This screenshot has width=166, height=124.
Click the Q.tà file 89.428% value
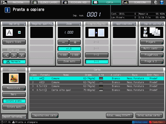pyautogui.click(x=160, y=17)
